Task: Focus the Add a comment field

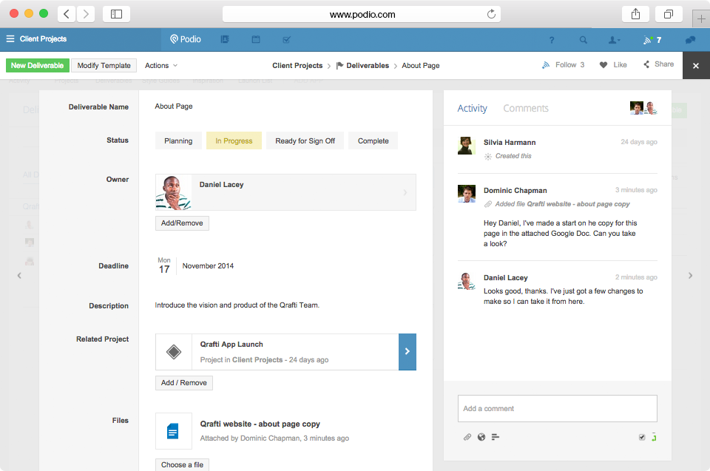Action: 558,408
